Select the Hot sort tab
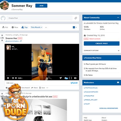 (x=5, y=27)
